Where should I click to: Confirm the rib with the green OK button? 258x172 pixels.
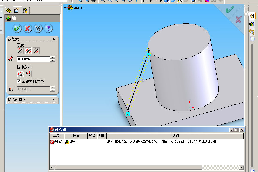click(17, 28)
